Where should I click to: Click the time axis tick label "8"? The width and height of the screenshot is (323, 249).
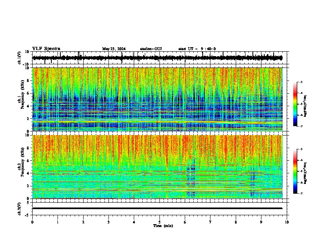click(236, 222)
